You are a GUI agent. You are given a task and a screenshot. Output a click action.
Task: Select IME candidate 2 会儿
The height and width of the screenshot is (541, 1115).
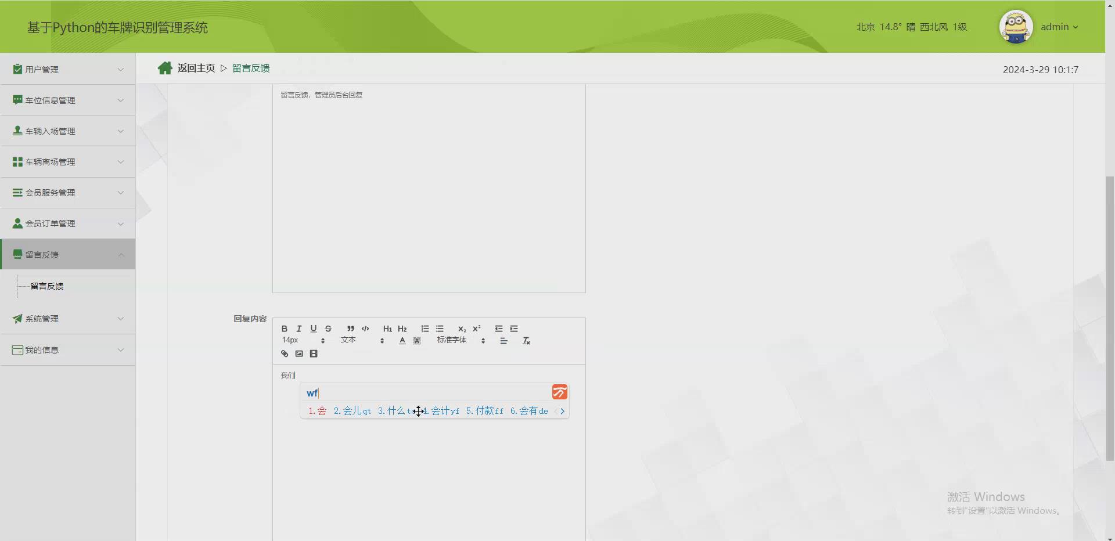[x=353, y=410]
